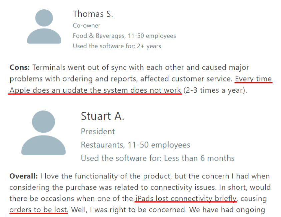281x217 pixels.
Task: Click "Used the software for: 2+ years"
Action: 117,46
